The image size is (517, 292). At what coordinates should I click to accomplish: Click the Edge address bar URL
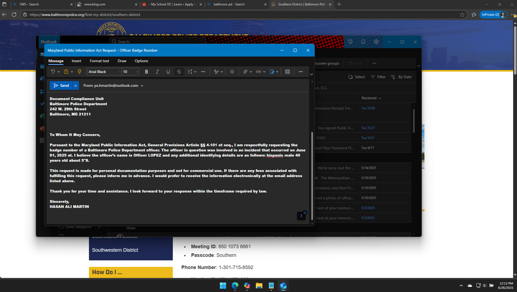pyautogui.click(x=85, y=15)
